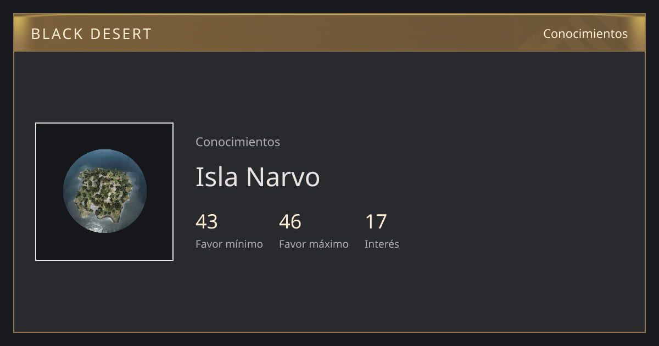The image size is (659, 346).
Task: Click the circular Isla Narvo island image
Action: click(x=105, y=191)
